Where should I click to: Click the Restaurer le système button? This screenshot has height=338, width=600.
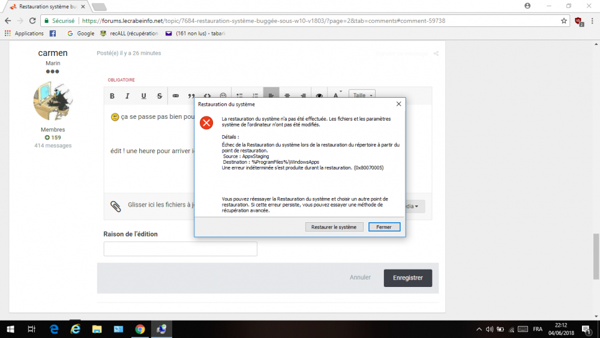coord(334,227)
